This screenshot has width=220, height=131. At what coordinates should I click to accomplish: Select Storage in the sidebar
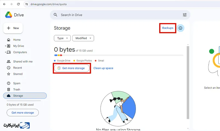pos(25,96)
